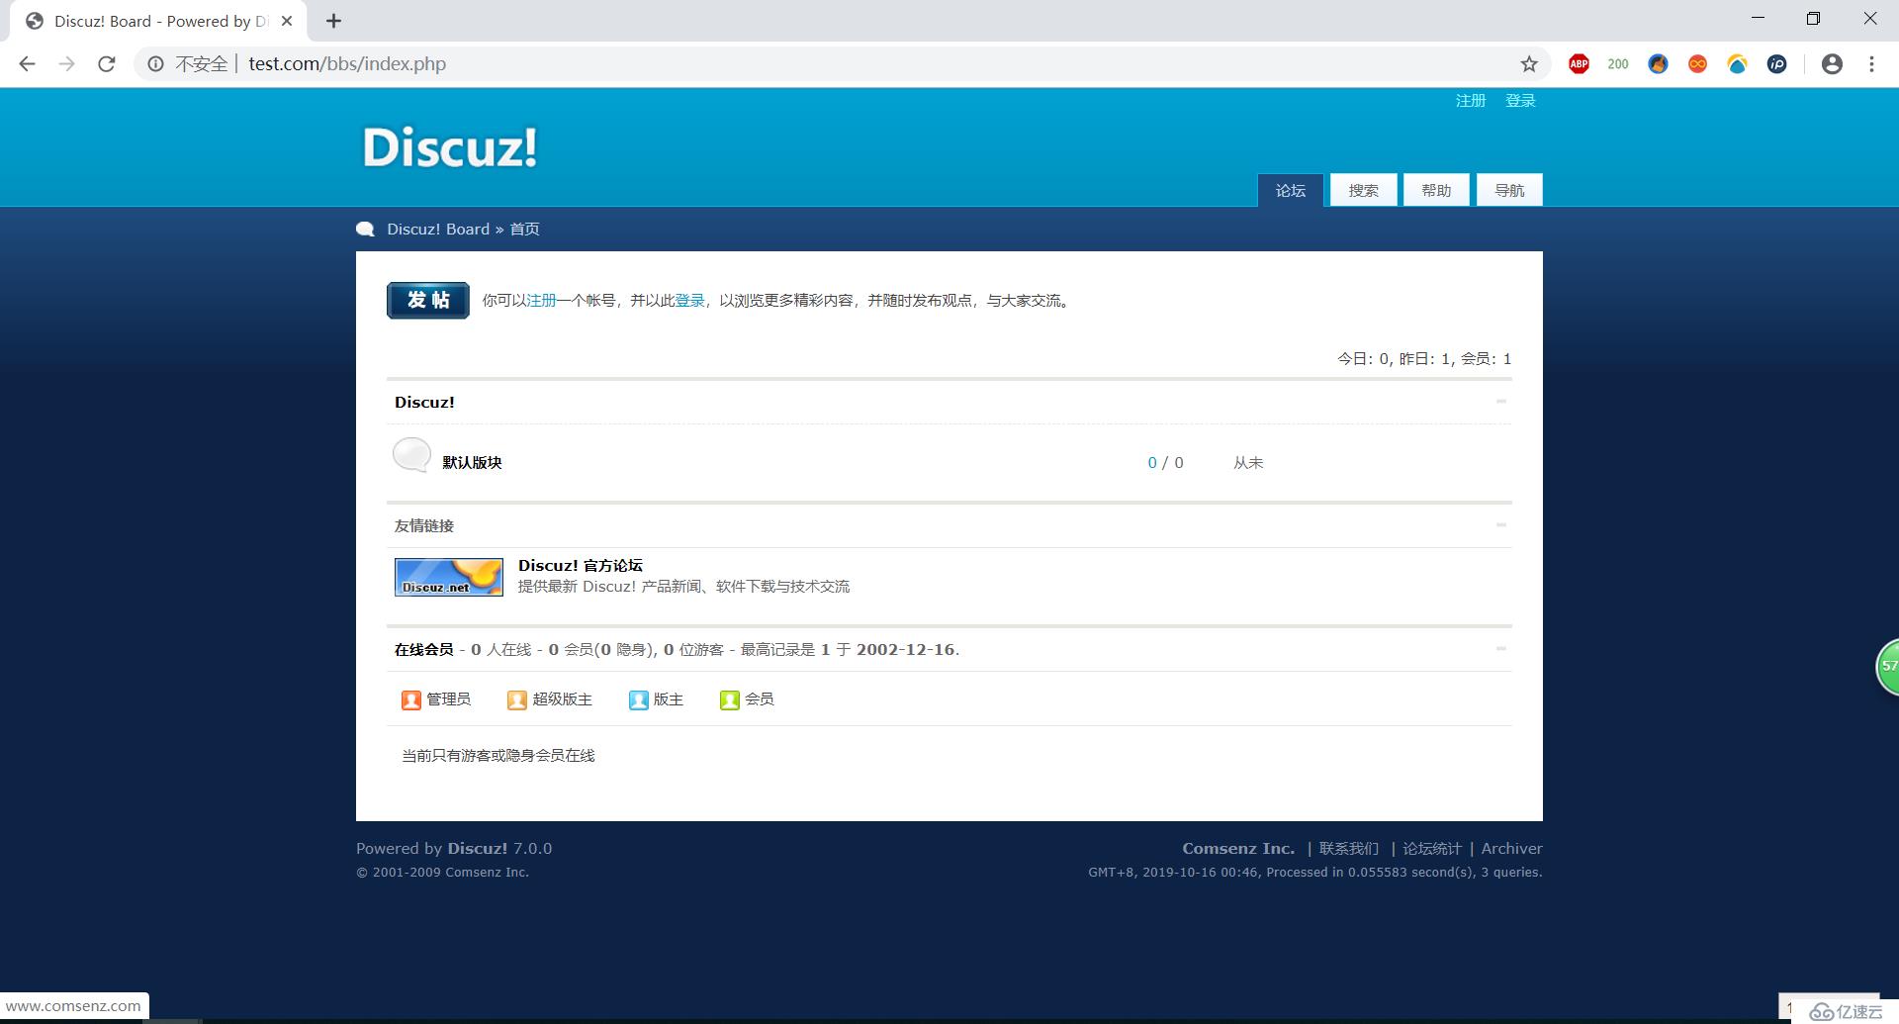Viewport: 1899px width, 1024px height.
Task: Collapse the 友情链接 section
Action: (x=1501, y=525)
